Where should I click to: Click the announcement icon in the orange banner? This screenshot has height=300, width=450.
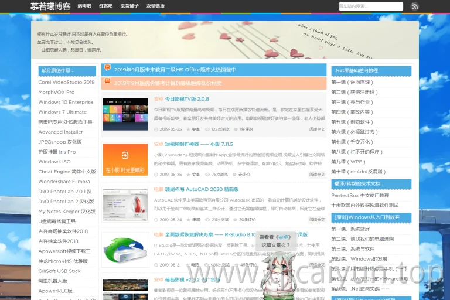point(108,81)
